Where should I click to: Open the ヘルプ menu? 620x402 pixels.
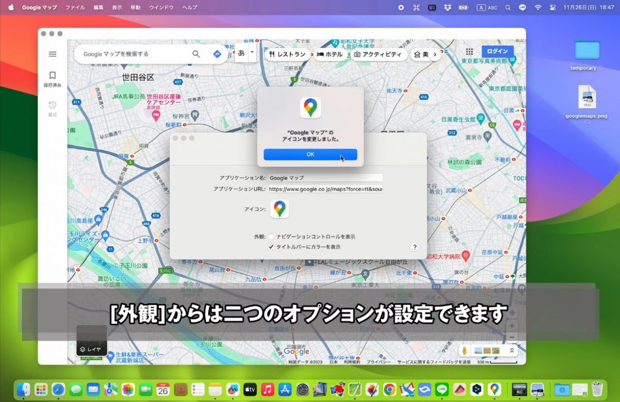[x=190, y=8]
